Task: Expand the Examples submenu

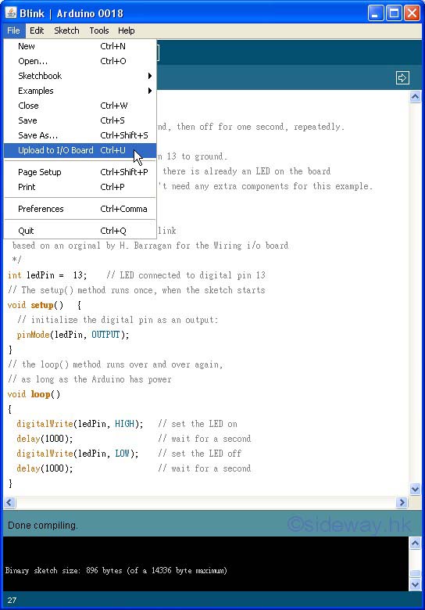Action: point(80,91)
